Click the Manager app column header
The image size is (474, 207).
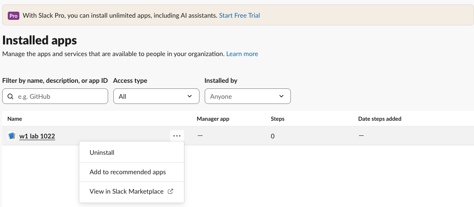pyautogui.click(x=213, y=119)
